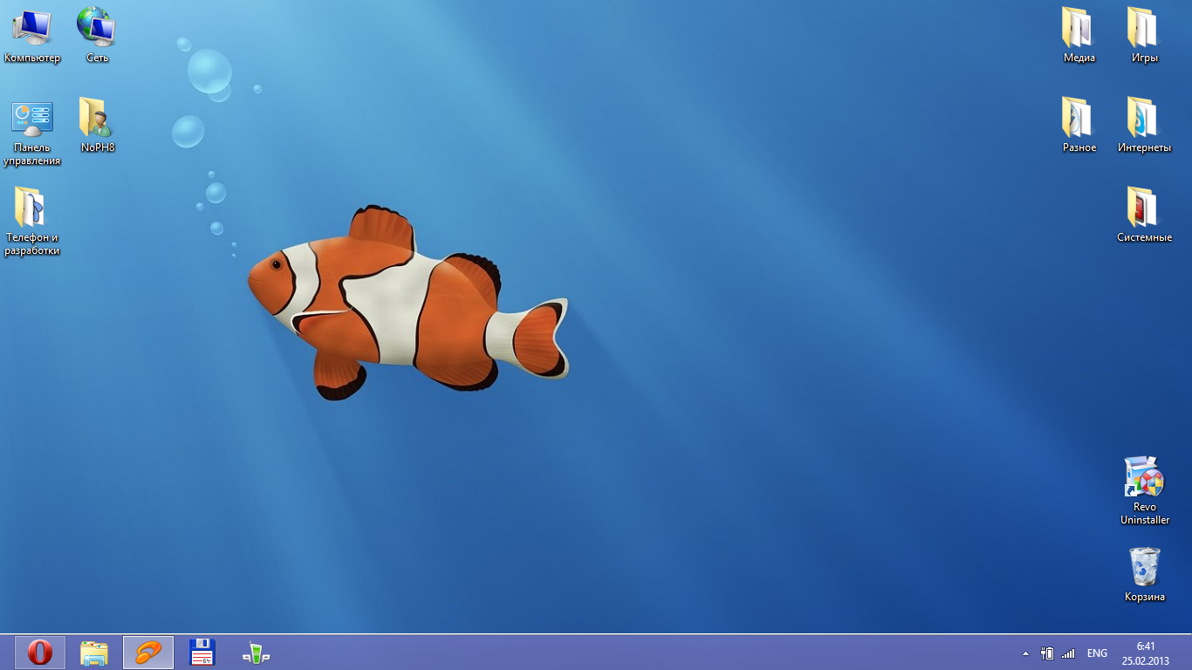Select the Медиа folder icon
The width and height of the screenshot is (1192, 670).
click(1079, 35)
